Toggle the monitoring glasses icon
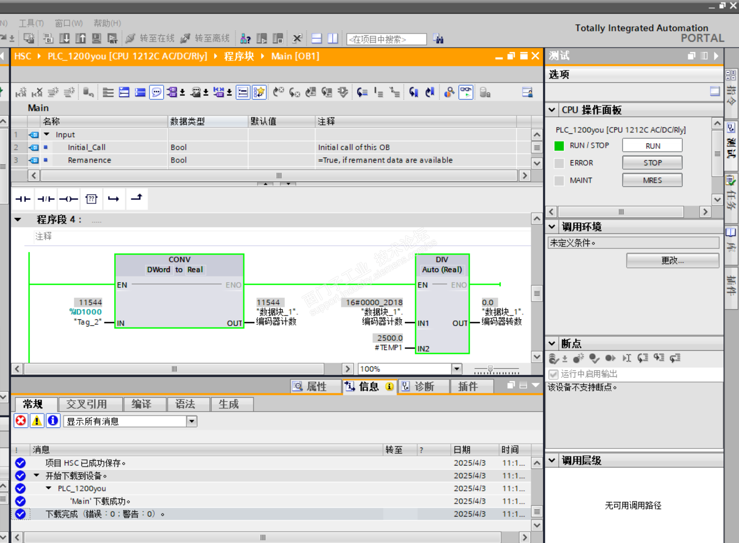 point(466,92)
